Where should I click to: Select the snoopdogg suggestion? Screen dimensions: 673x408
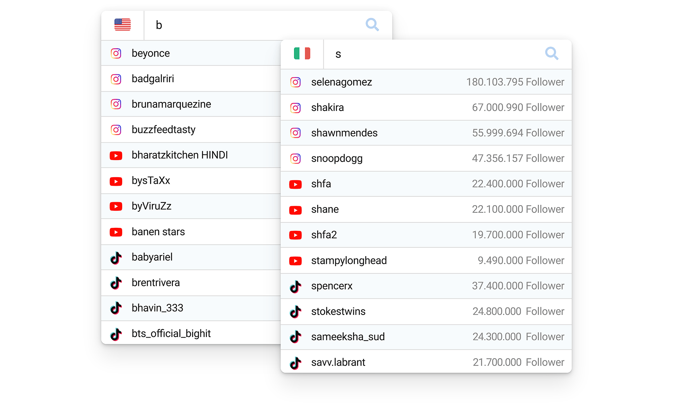(x=337, y=159)
